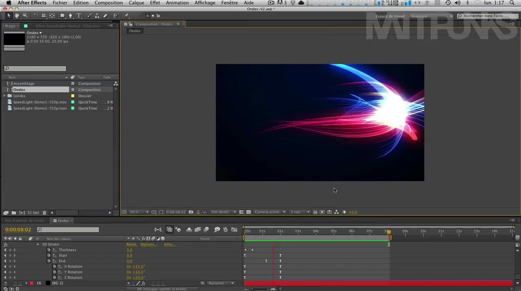Click the snapshot camera icon in viewer
This screenshot has width=521, height=291.
click(x=191, y=212)
